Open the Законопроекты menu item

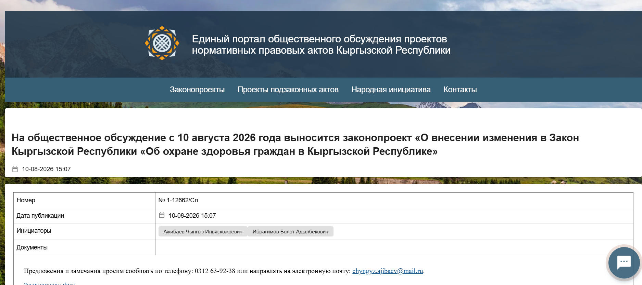pos(197,90)
